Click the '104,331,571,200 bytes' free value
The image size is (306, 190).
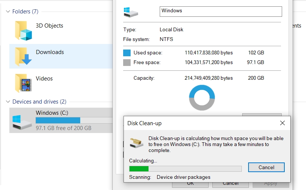point(209,62)
